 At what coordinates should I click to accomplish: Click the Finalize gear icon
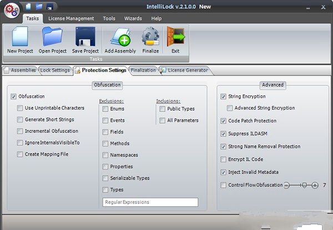(x=150, y=36)
